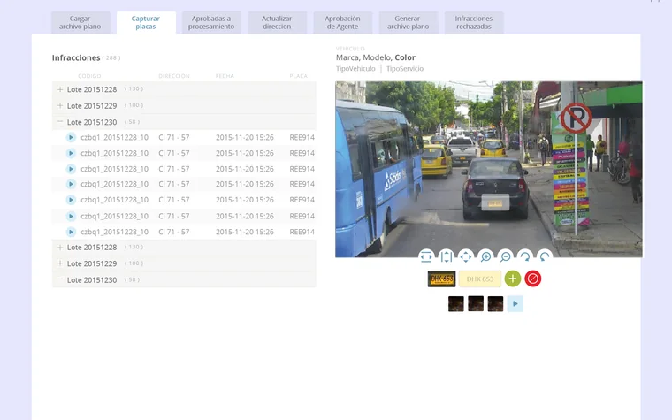The width and height of the screenshot is (672, 420).
Task: Fit image to width icon
Action: (x=426, y=256)
